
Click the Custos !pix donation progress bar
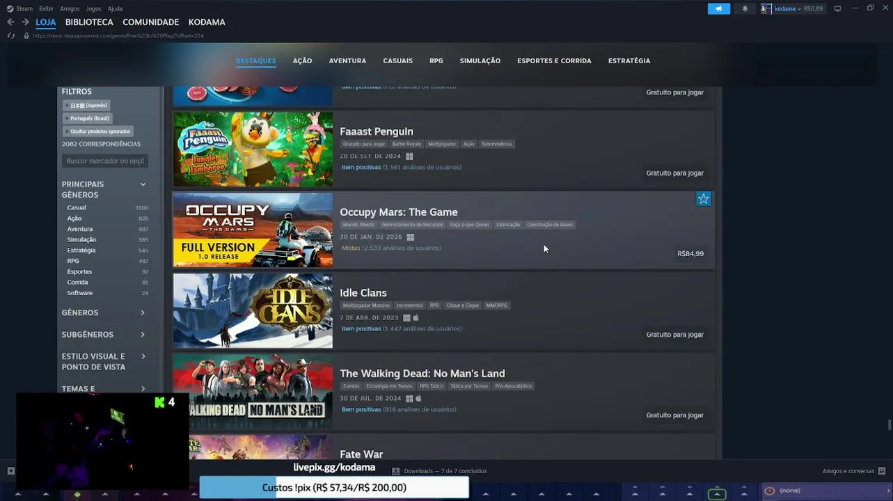[334, 488]
